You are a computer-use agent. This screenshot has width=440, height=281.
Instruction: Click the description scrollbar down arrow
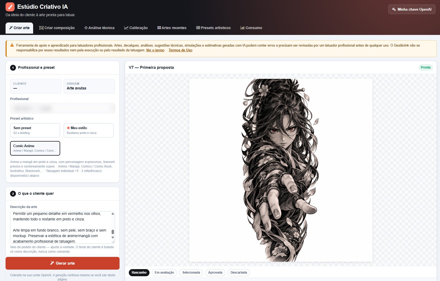pos(113,238)
